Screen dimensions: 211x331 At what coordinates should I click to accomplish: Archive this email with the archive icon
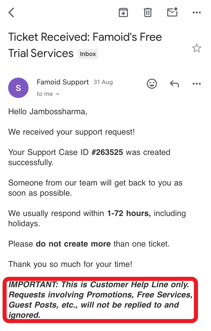pos(123,12)
